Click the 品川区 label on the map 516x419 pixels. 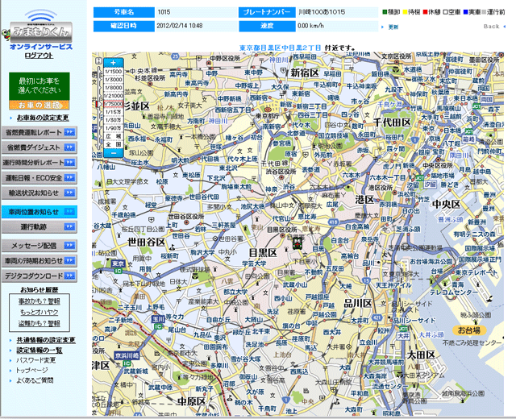[x=358, y=303]
